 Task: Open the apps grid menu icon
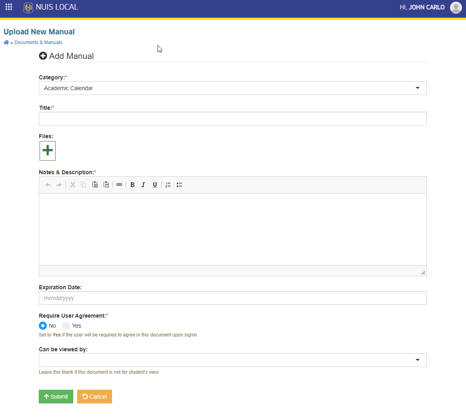click(9, 7)
